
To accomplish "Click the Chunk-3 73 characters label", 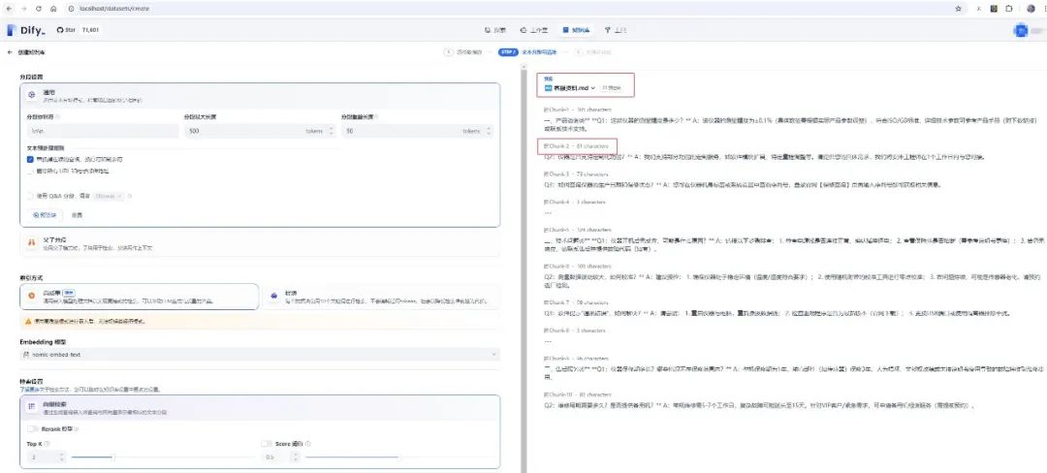I will pyautogui.click(x=577, y=173).
